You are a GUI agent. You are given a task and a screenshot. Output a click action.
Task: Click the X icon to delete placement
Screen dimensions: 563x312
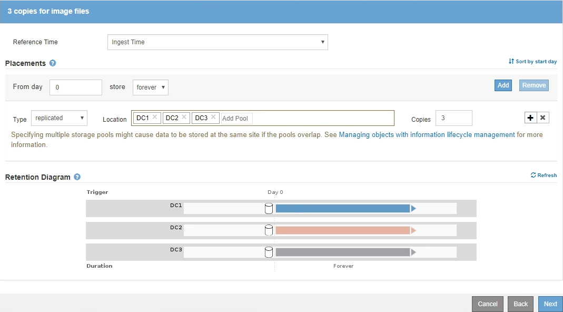tap(543, 118)
